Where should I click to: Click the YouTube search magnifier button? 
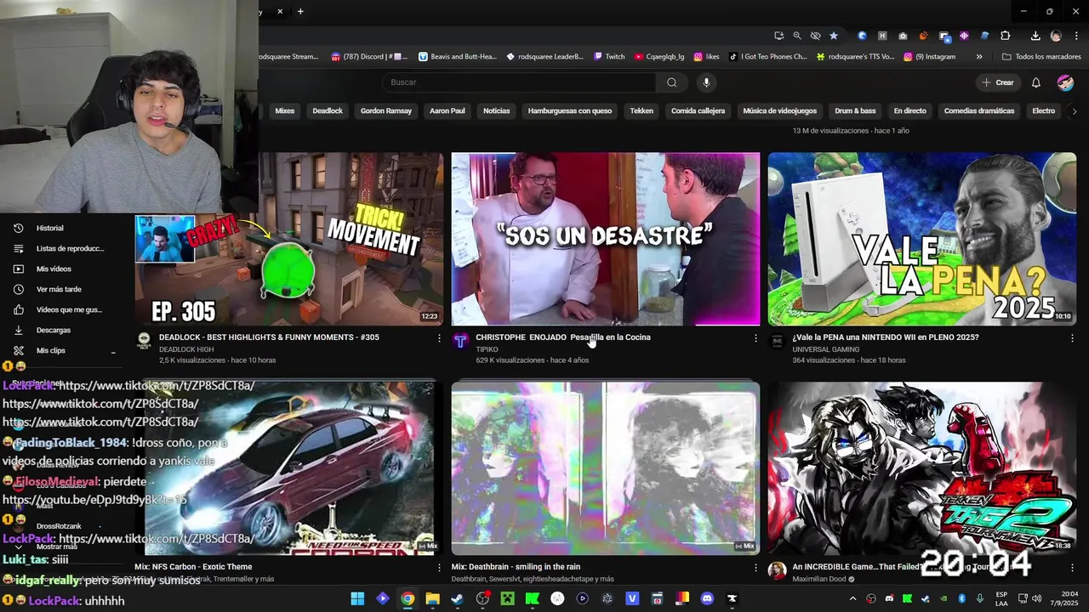point(671,82)
